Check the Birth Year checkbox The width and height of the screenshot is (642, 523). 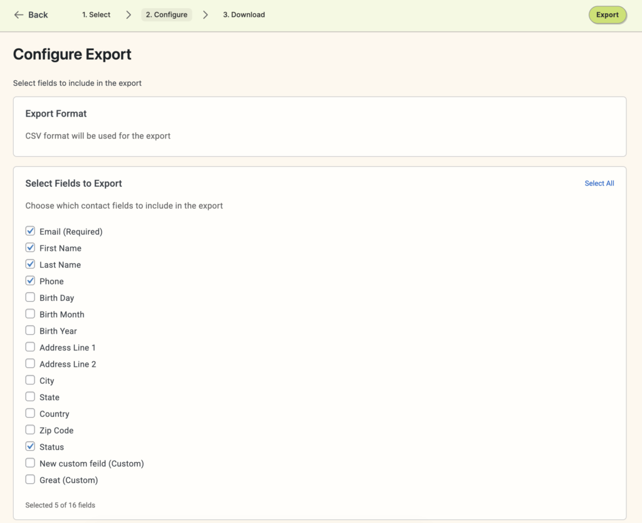point(30,330)
